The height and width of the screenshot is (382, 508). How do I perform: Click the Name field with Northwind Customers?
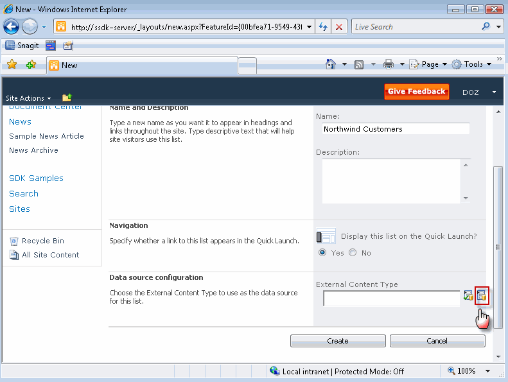click(x=396, y=129)
